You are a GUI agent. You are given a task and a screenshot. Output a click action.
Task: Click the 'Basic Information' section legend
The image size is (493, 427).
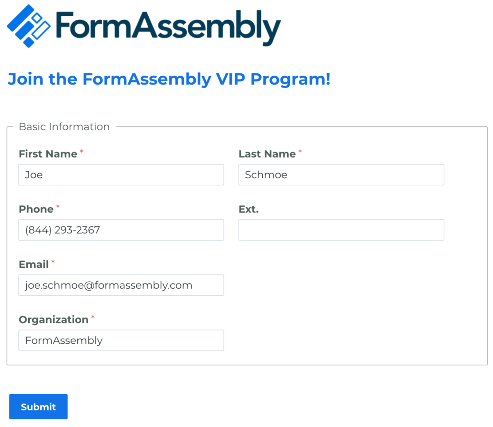pyautogui.click(x=64, y=127)
